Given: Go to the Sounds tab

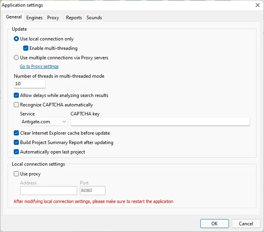Looking at the screenshot, I should point(94,18).
